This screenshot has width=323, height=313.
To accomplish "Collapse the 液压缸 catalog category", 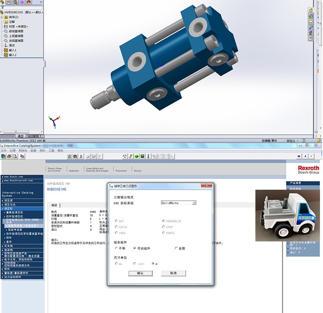I will point(3,209).
